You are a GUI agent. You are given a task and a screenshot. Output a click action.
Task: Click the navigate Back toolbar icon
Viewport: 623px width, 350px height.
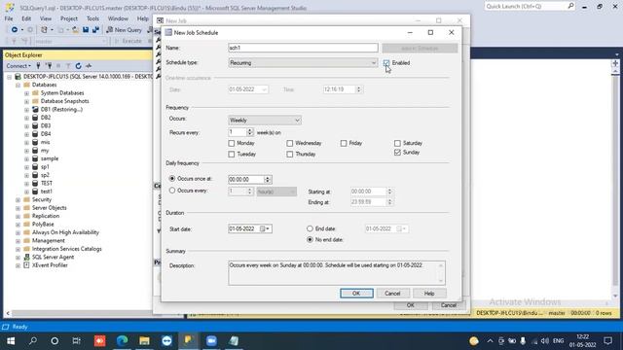(x=15, y=30)
